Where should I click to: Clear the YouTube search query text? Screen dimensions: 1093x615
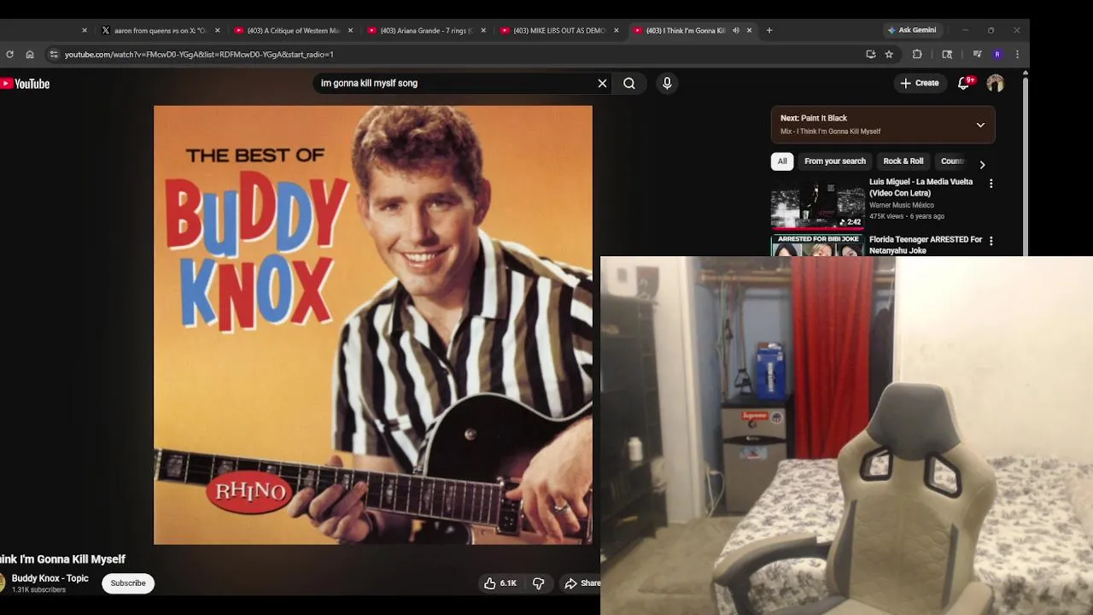(602, 84)
